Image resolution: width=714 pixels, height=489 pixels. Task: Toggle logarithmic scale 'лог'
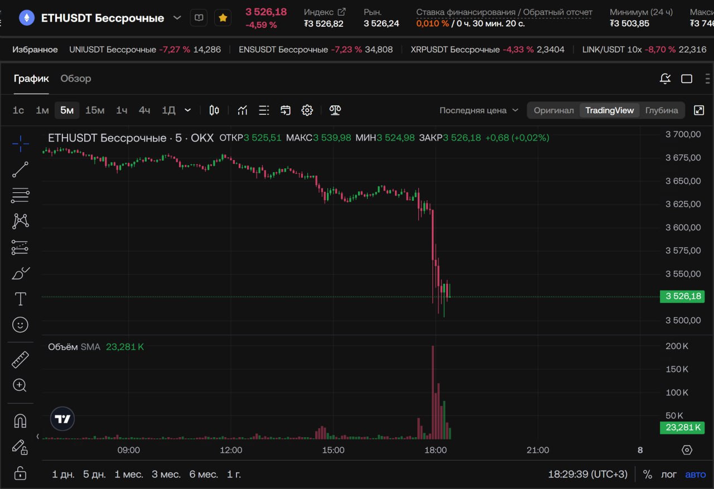pos(669,475)
